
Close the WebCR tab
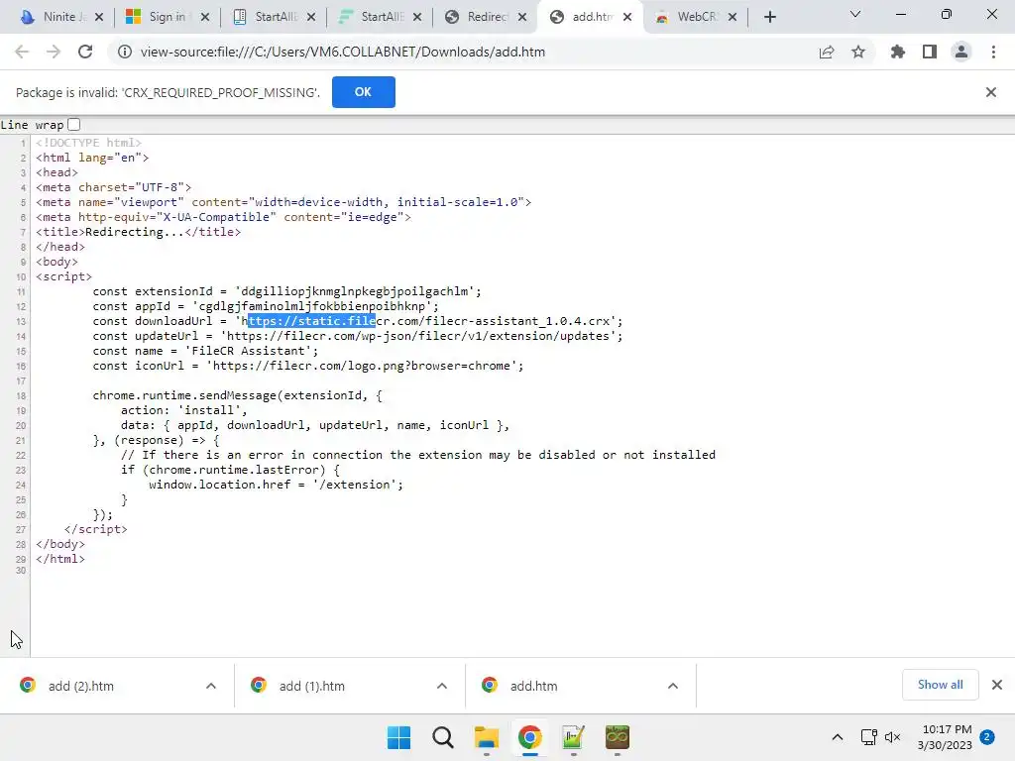(733, 17)
